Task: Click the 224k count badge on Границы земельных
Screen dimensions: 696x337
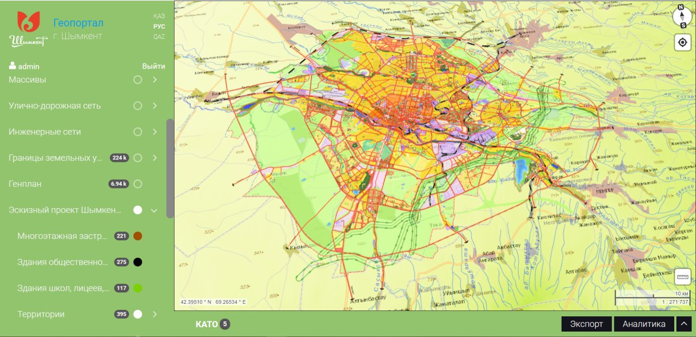Action: point(119,158)
